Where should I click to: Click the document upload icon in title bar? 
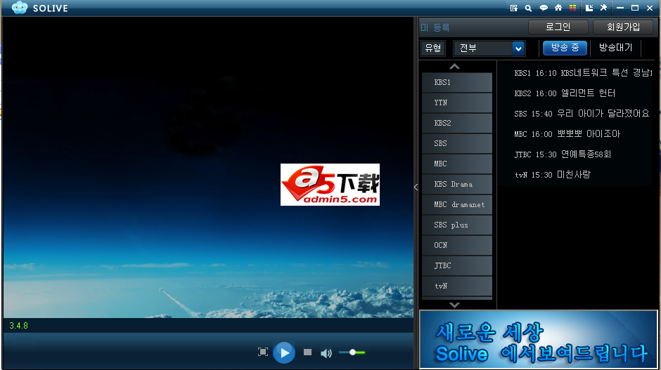pyautogui.click(x=513, y=8)
